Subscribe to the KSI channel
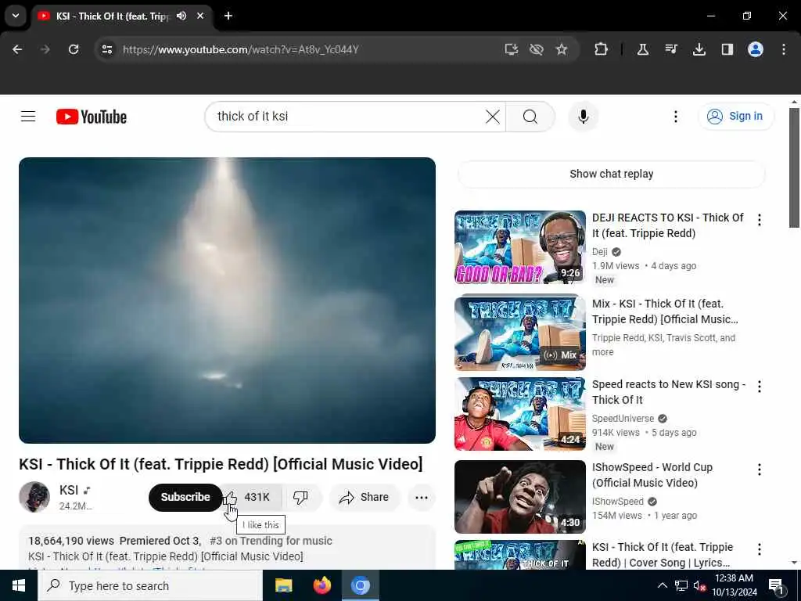 pos(185,497)
